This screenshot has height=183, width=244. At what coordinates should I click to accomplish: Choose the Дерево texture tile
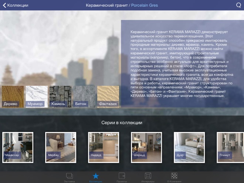(13, 96)
